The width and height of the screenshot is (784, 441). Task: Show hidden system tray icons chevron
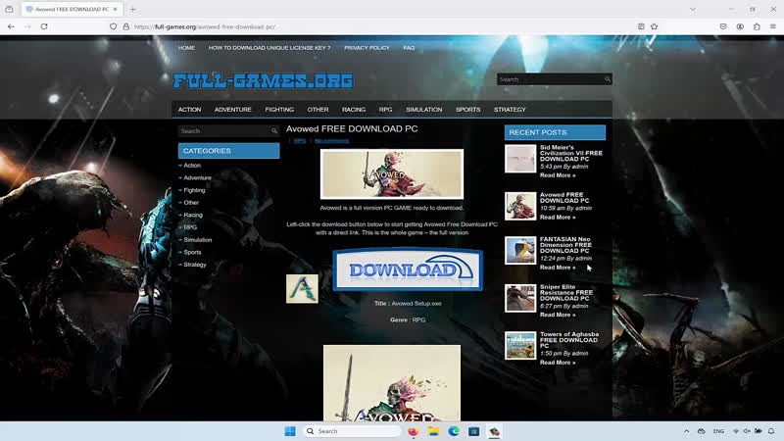click(687, 431)
